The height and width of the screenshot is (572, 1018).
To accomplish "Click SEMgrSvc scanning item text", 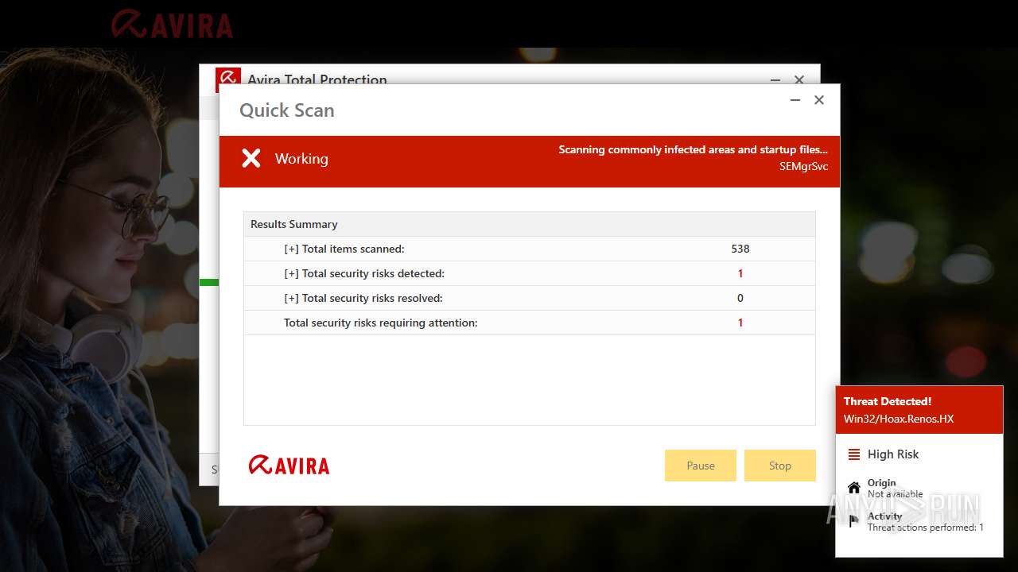I will pyautogui.click(x=803, y=167).
